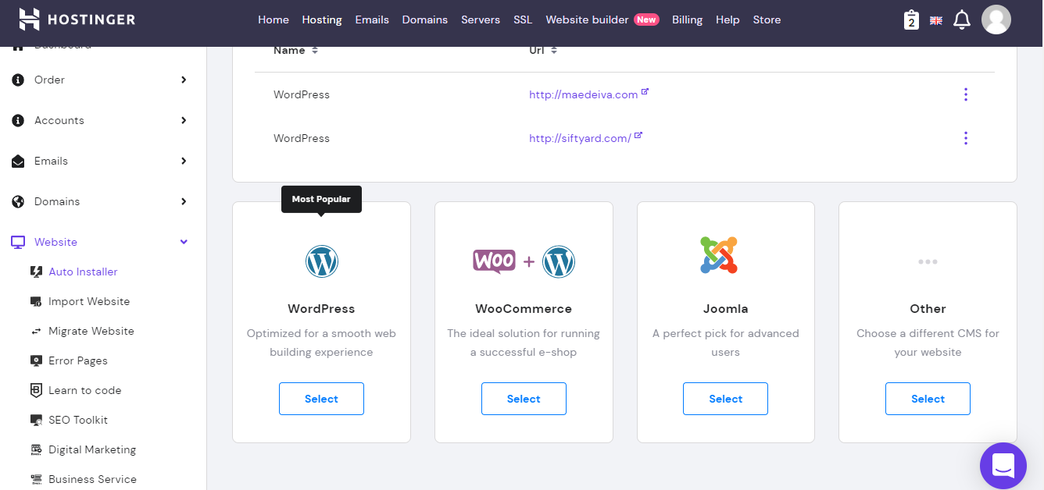Click the Emails sidebar envelope icon
The image size is (1044, 490).
tap(19, 161)
